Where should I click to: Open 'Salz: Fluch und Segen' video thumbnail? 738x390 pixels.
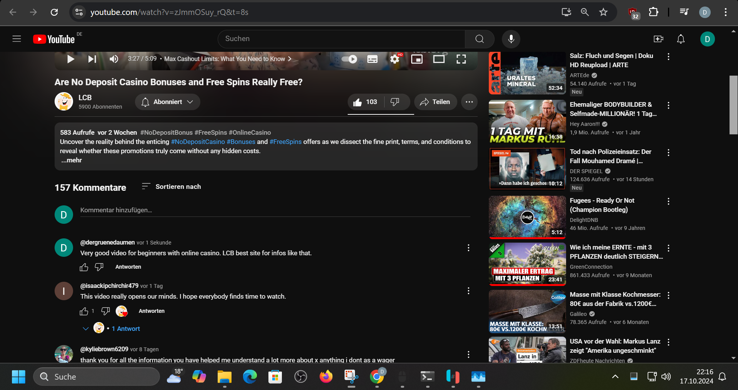pyautogui.click(x=527, y=73)
